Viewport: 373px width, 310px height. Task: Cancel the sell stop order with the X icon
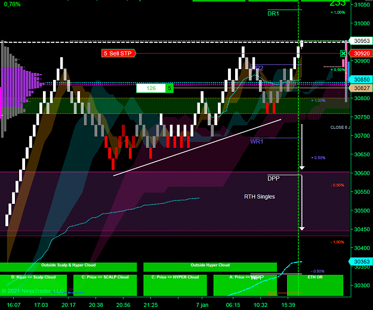[x=343, y=54]
